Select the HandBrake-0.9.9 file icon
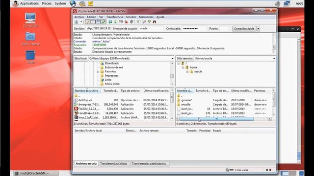 76,113
